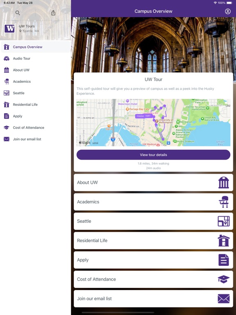
Task: Click the envelope icon in sidebar
Action: (7, 139)
